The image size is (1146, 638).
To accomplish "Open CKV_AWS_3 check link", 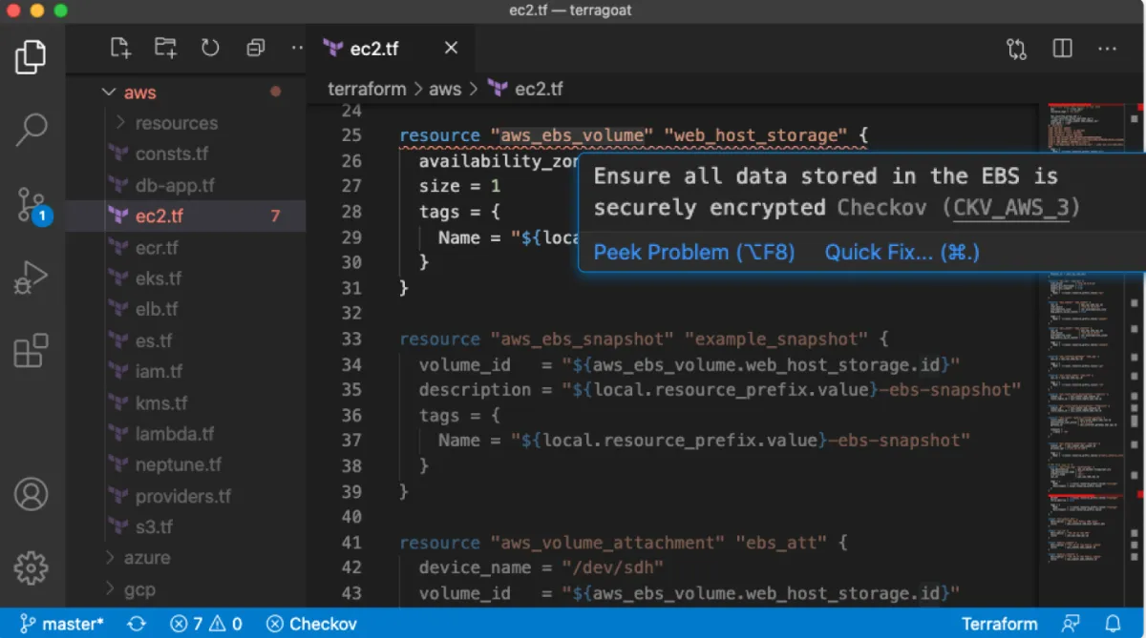I will pos(1010,207).
